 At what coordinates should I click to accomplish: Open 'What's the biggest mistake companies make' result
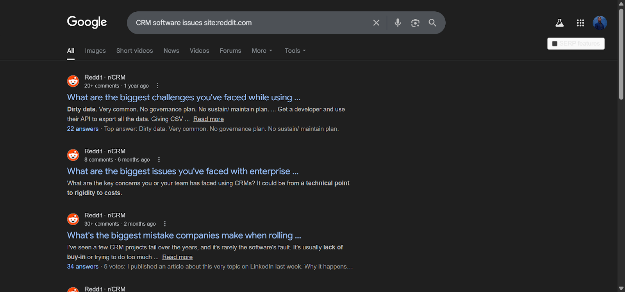click(184, 235)
